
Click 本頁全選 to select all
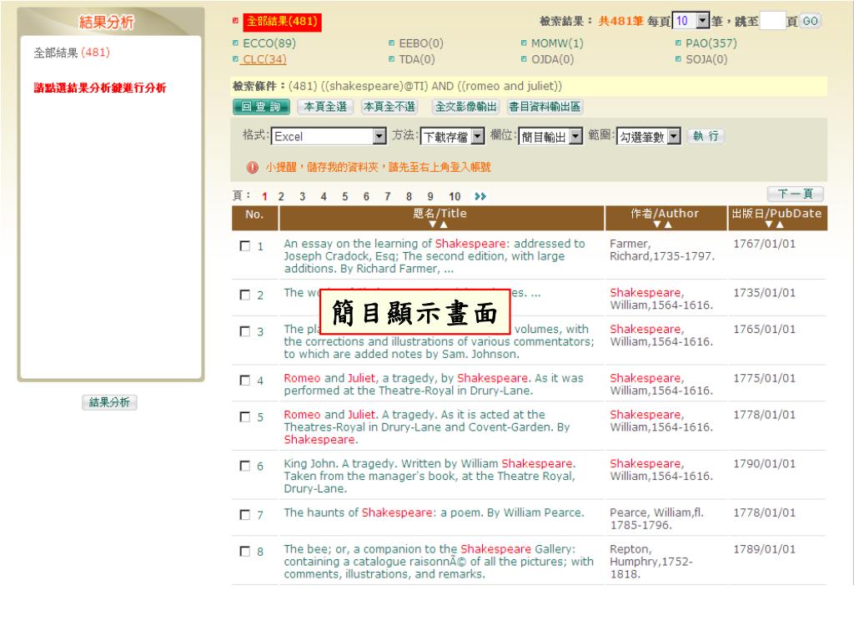(x=326, y=107)
